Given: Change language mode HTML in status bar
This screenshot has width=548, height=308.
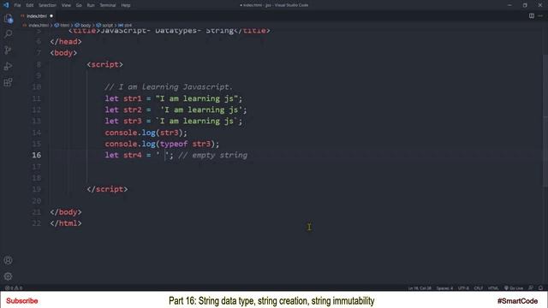Looking at the screenshot, I should click(x=493, y=288).
